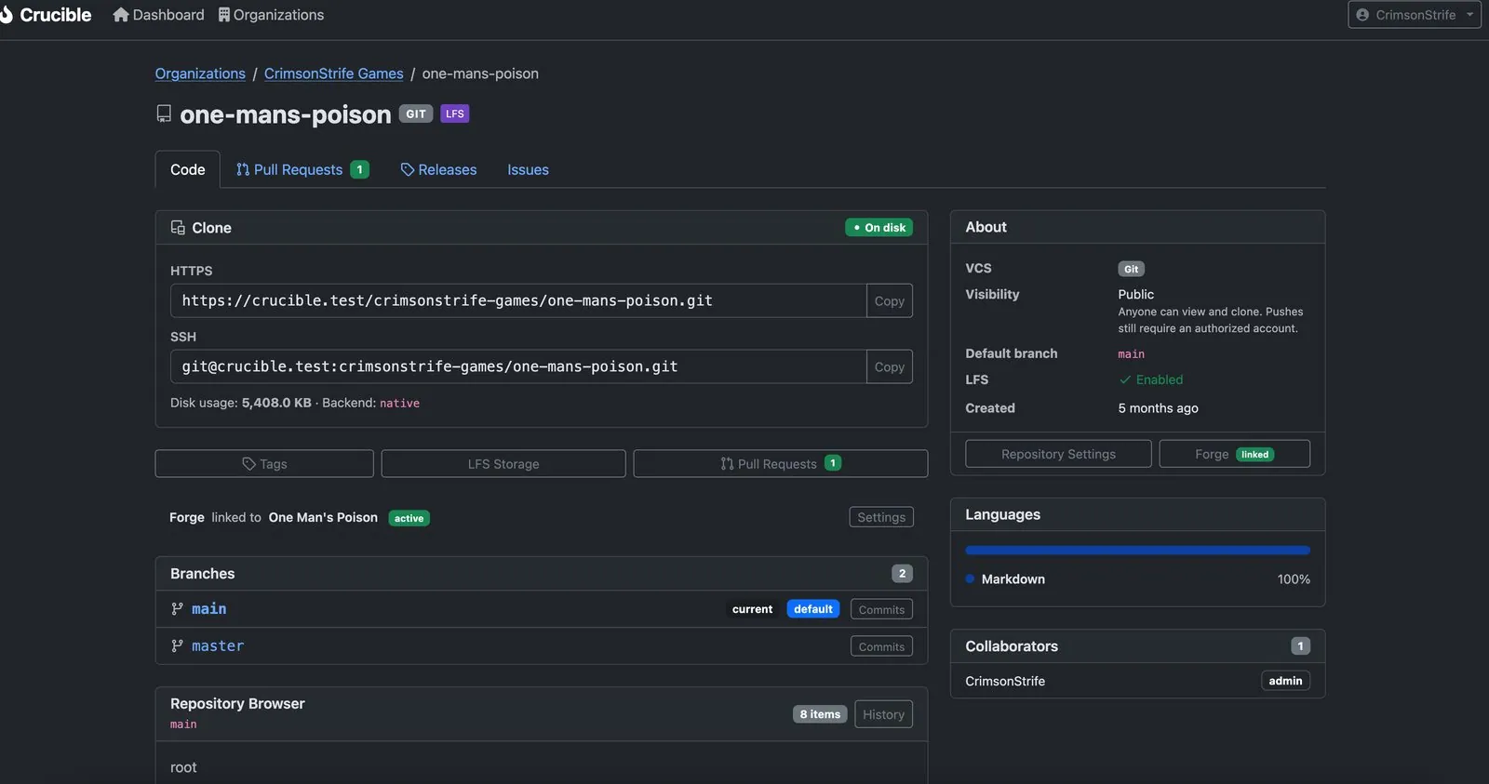
Task: Click the Organizations building icon
Action: point(224,15)
